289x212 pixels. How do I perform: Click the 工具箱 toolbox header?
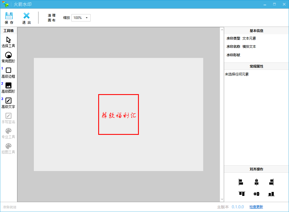point(8,31)
